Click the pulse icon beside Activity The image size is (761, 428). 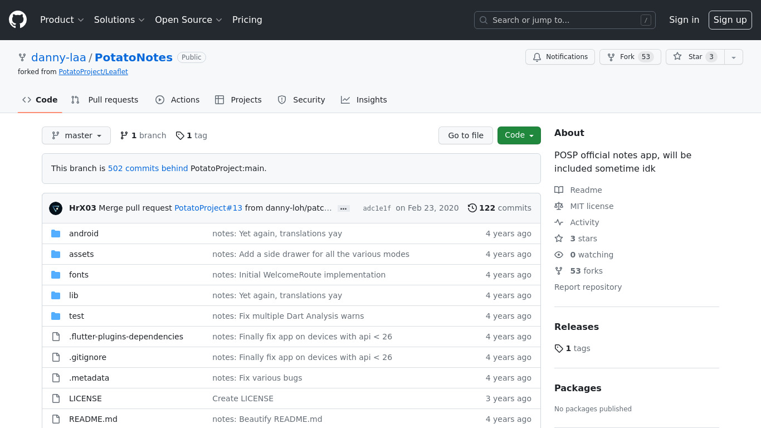tap(559, 222)
